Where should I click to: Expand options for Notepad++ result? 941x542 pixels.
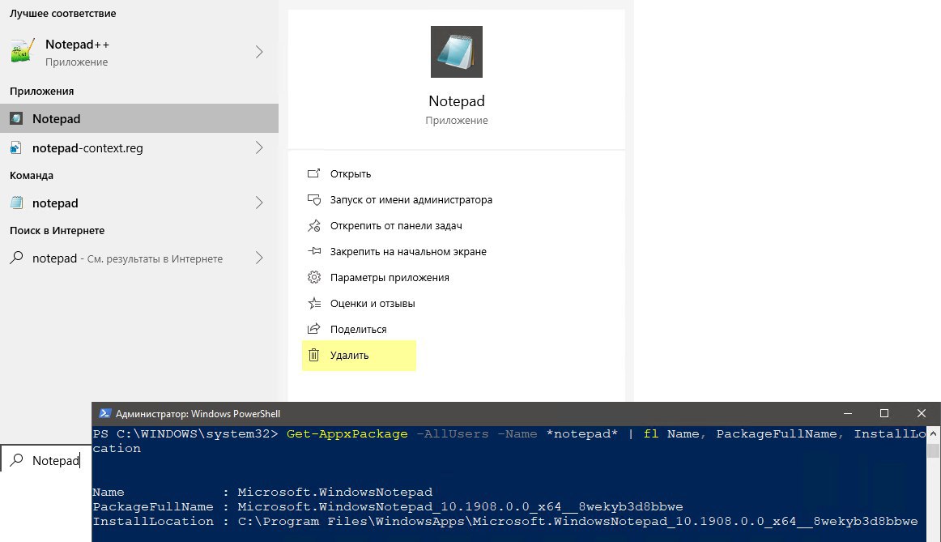coord(259,52)
